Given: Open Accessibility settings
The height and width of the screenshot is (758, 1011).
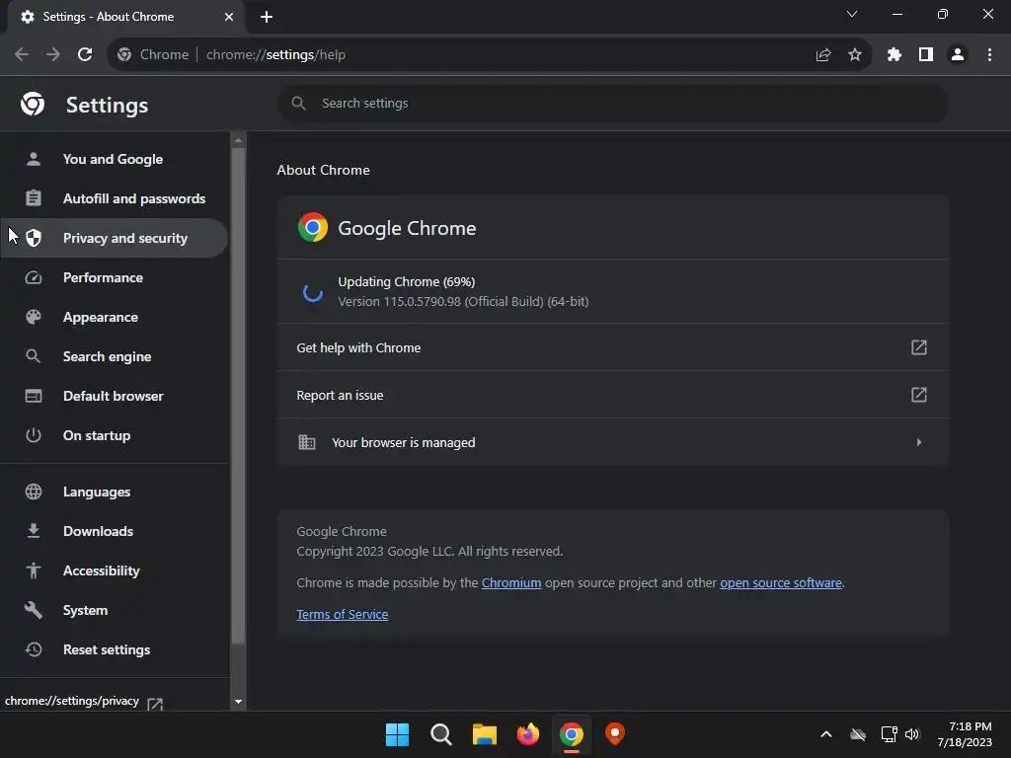Looking at the screenshot, I should tap(115, 571).
